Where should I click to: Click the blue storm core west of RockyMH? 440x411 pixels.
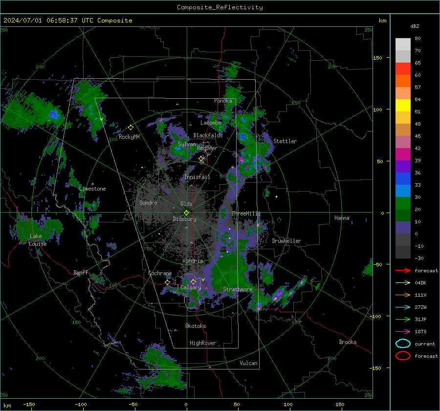[x=53, y=114]
